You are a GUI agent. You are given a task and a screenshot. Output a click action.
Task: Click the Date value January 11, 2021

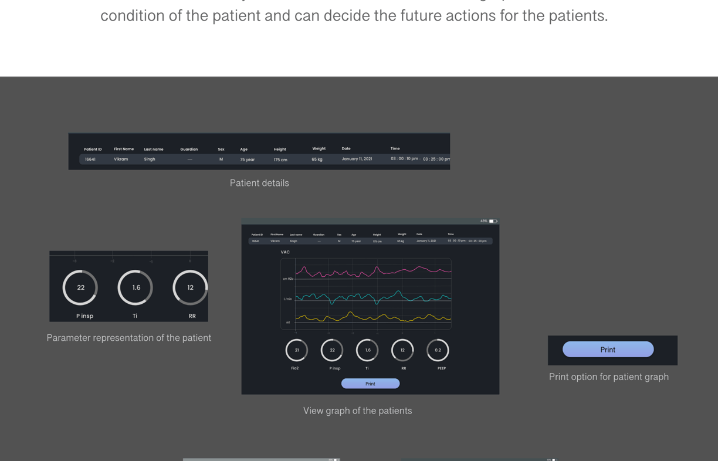click(357, 159)
